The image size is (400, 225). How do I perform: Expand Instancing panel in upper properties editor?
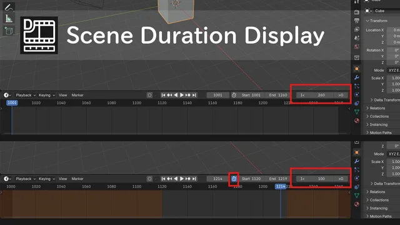pos(376,124)
